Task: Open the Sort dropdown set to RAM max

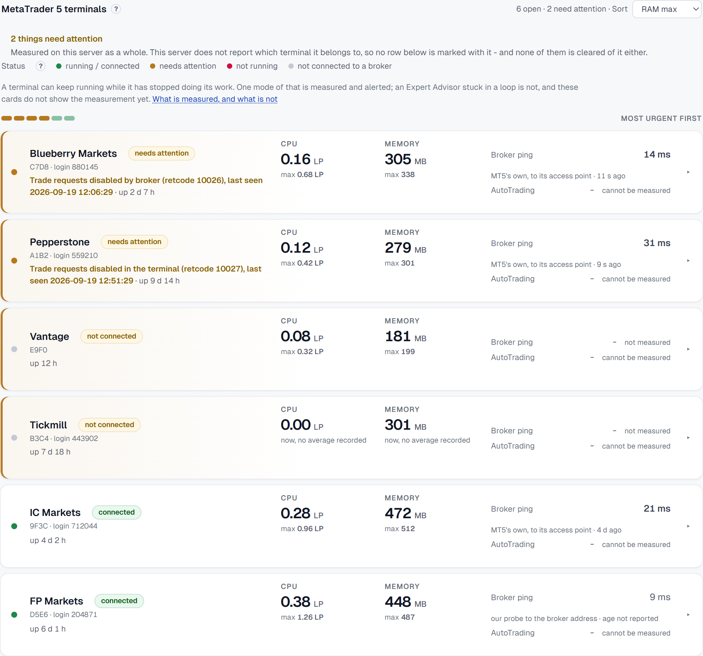Action: pos(667,9)
